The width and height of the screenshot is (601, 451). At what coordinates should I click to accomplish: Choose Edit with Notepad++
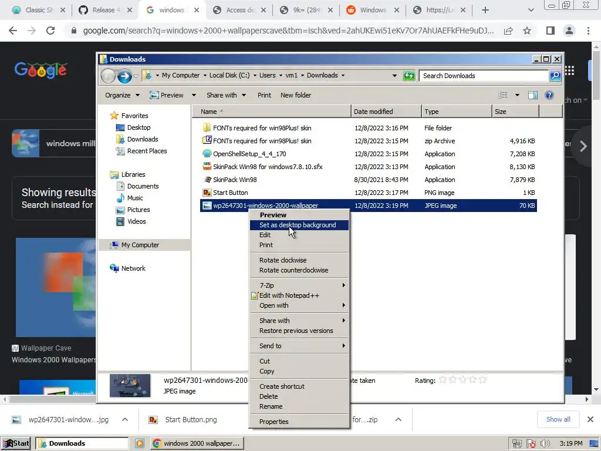299,295
